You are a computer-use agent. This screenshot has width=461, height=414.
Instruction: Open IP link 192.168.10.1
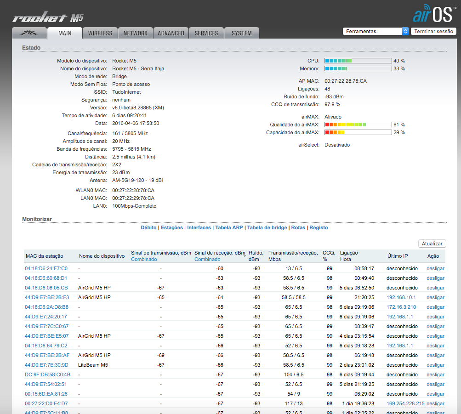pyautogui.click(x=401, y=297)
